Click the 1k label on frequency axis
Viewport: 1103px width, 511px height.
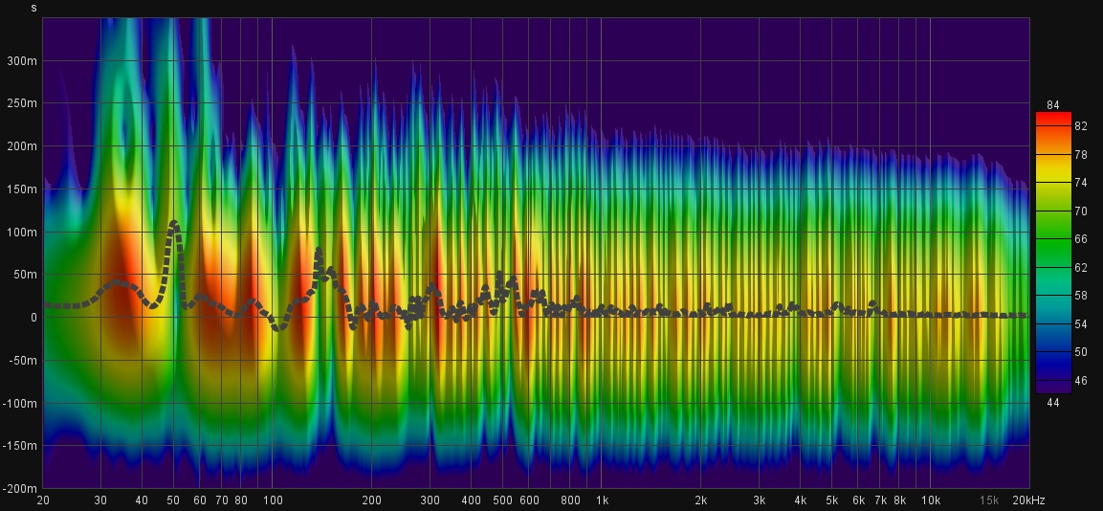(602, 500)
